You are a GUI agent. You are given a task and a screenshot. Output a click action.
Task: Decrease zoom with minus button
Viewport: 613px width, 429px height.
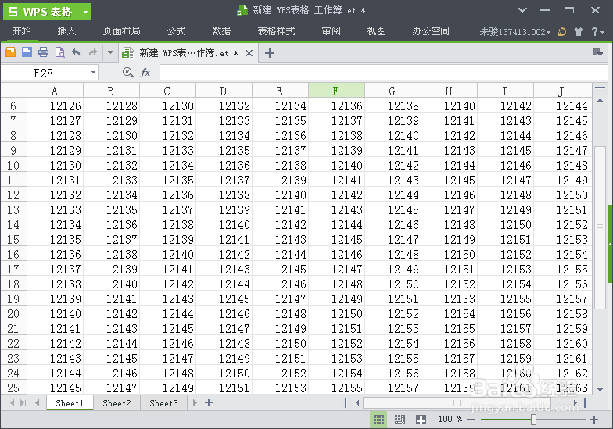click(471, 420)
